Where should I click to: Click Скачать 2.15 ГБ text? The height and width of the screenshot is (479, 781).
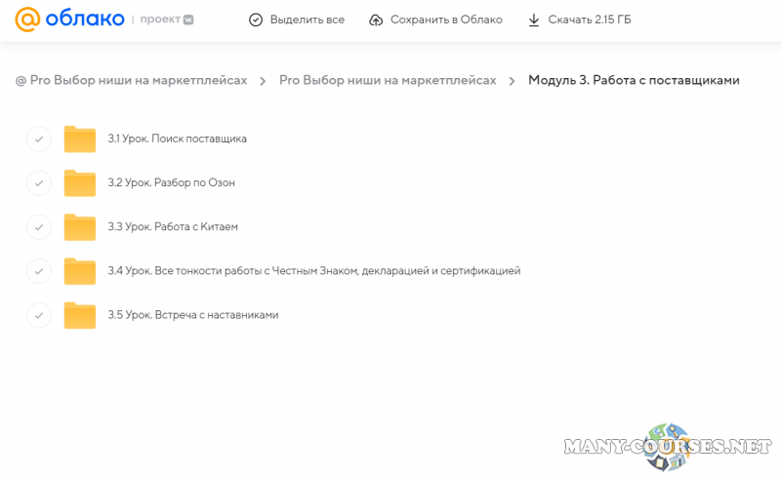click(x=590, y=20)
